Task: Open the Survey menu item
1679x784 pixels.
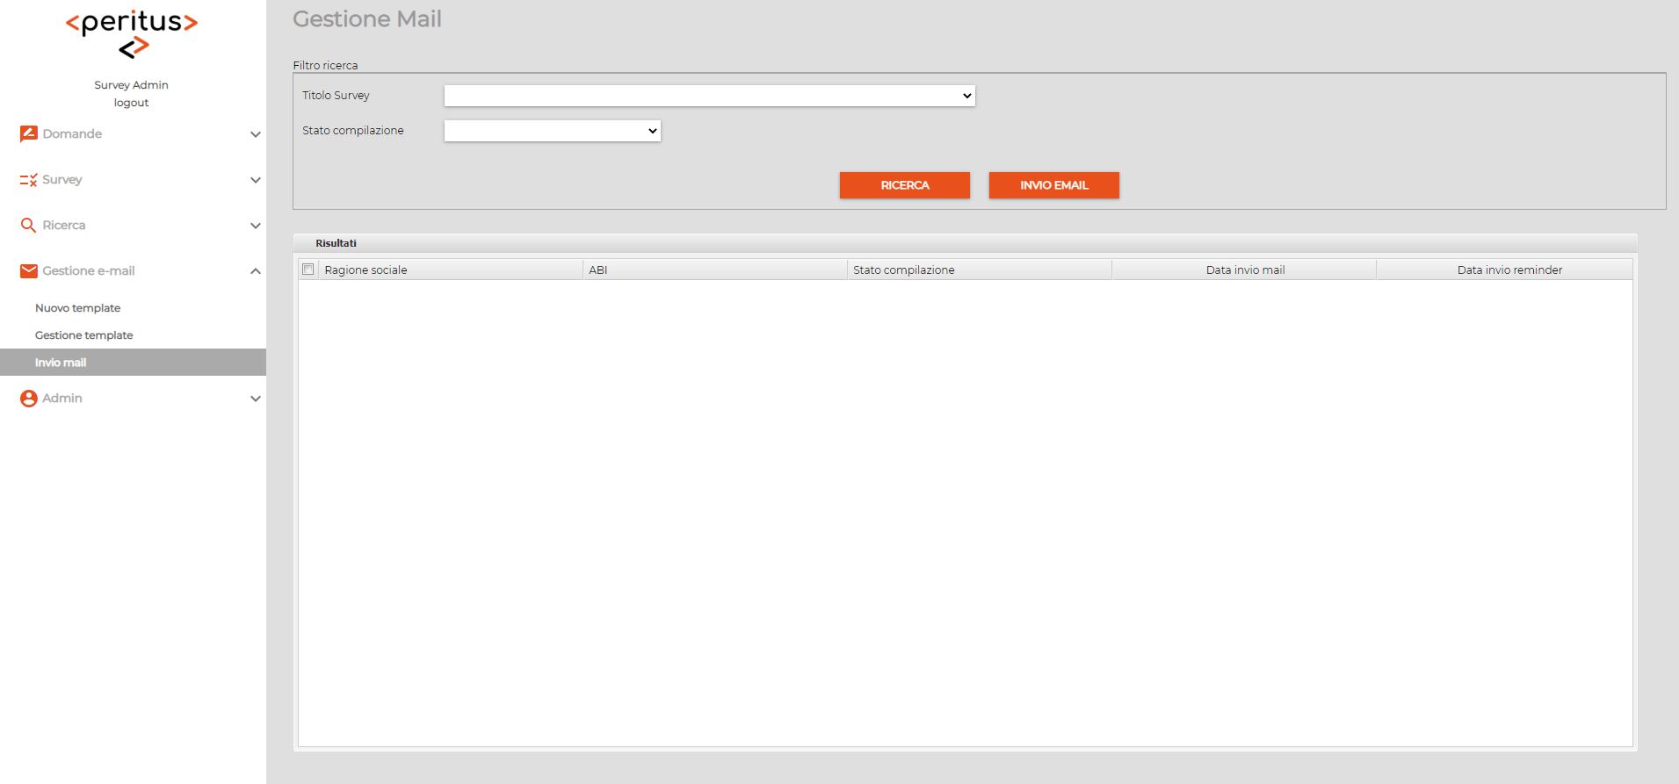Action: 62,179
